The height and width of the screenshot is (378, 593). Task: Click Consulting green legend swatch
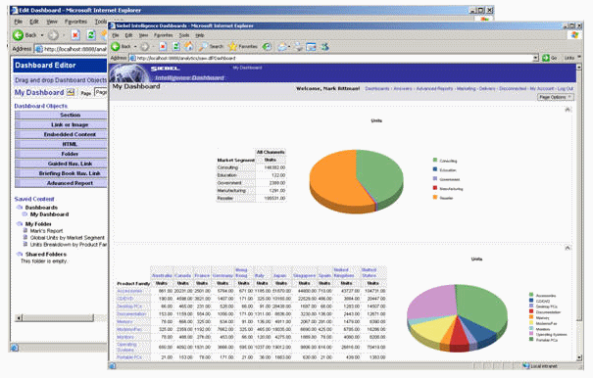pyautogui.click(x=435, y=160)
